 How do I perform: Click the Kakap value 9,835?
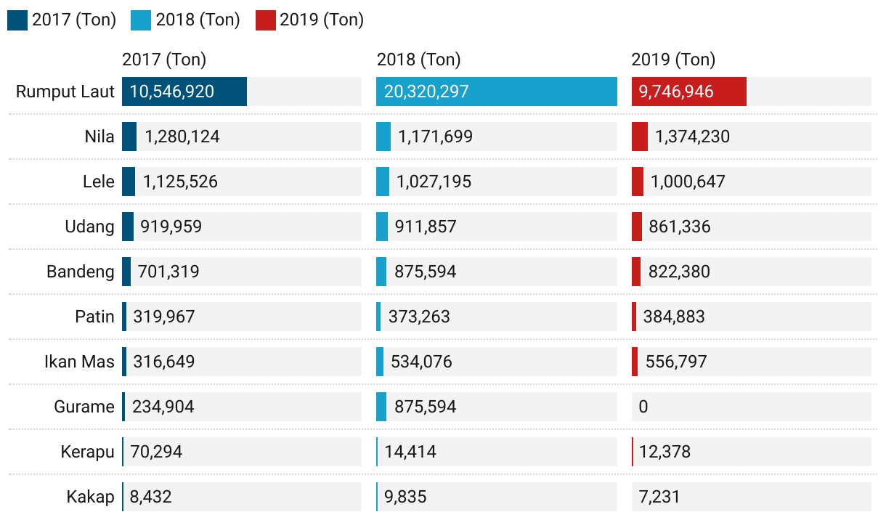[x=405, y=497]
